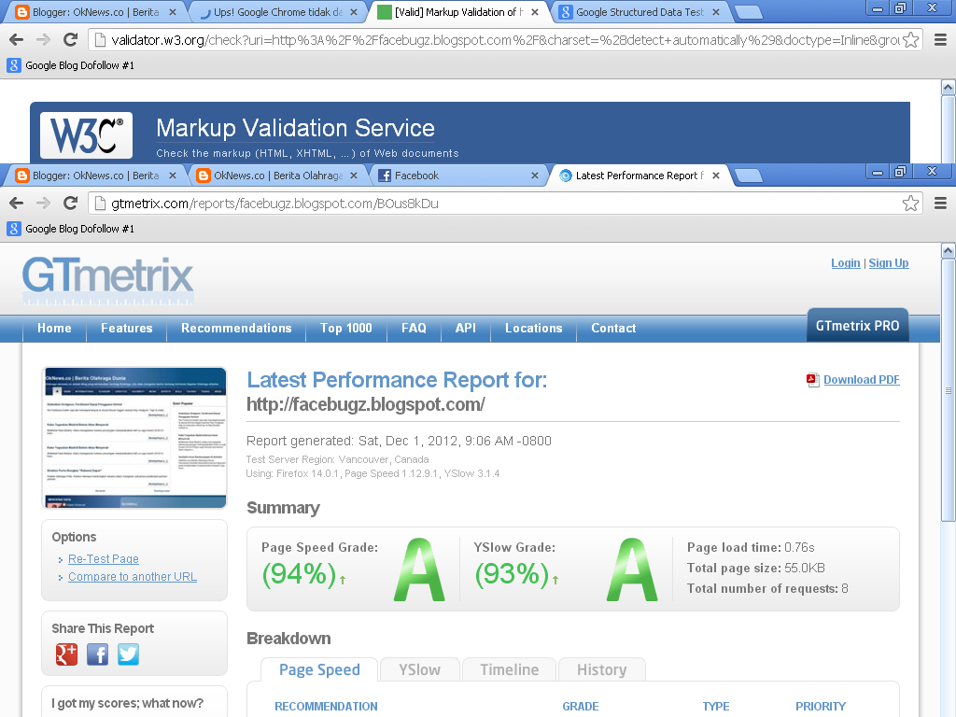Click GTmetrix page scrollbar up arrow
Image resolution: width=956 pixels, height=717 pixels.
(x=948, y=250)
